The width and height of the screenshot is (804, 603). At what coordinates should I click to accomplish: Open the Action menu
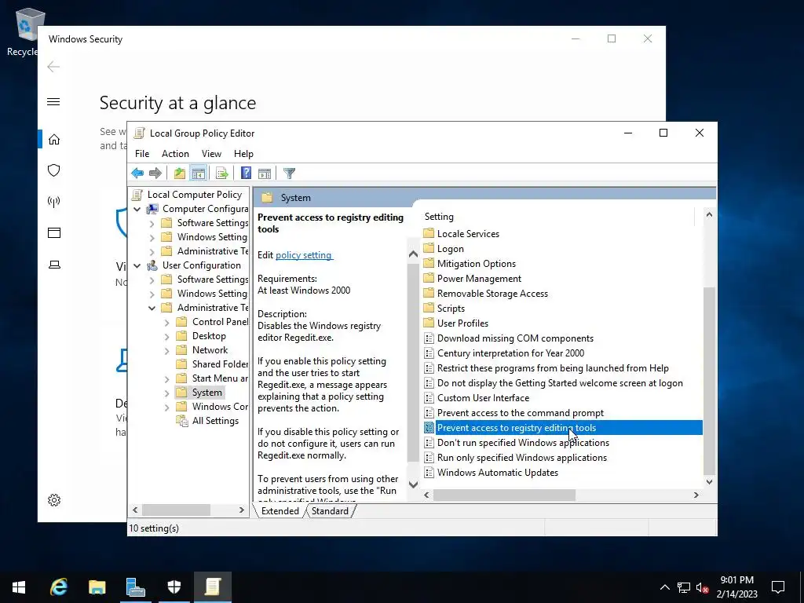(175, 154)
